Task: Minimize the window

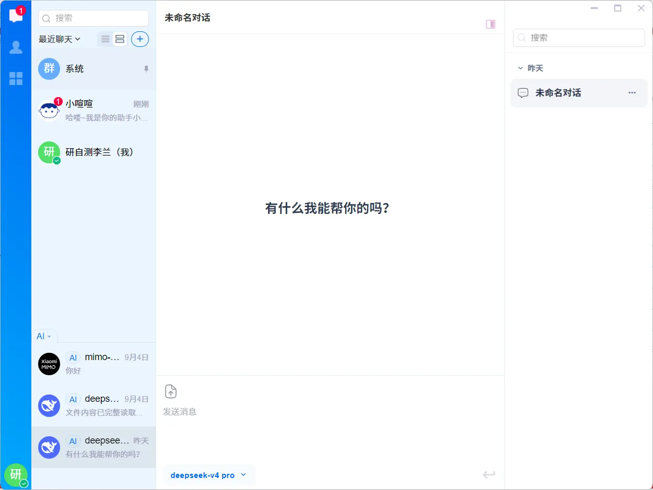Action: [x=594, y=8]
